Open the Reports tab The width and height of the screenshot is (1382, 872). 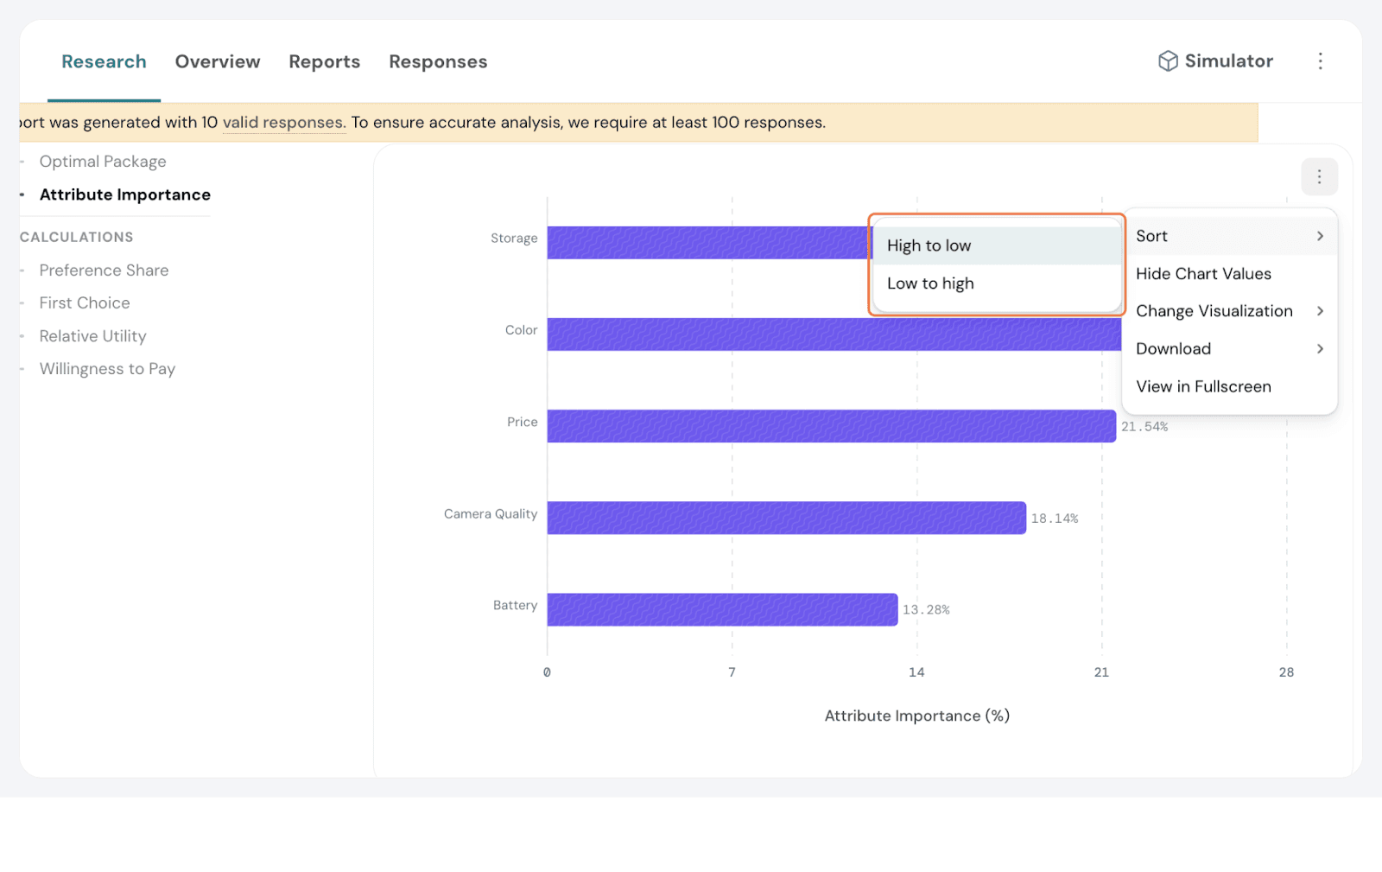[324, 62]
